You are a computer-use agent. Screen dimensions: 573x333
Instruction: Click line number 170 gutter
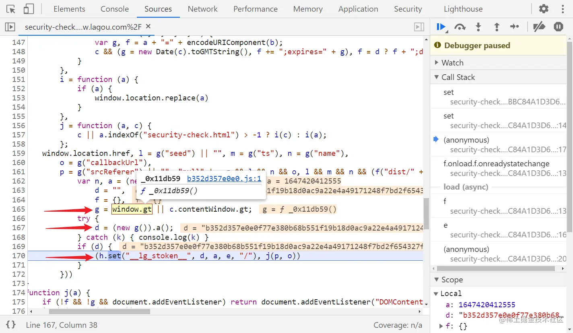coord(19,256)
